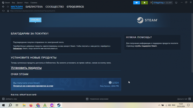Click the plus icon beside Добавить игру

pos(3,99)
